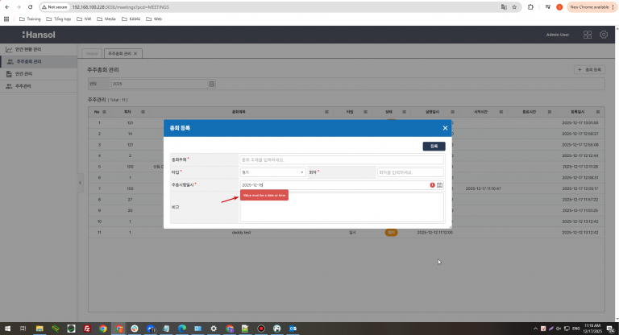Click the New Chrome available button
Image resolution: width=619 pixels, height=335 pixels.
pyautogui.click(x=592, y=7)
